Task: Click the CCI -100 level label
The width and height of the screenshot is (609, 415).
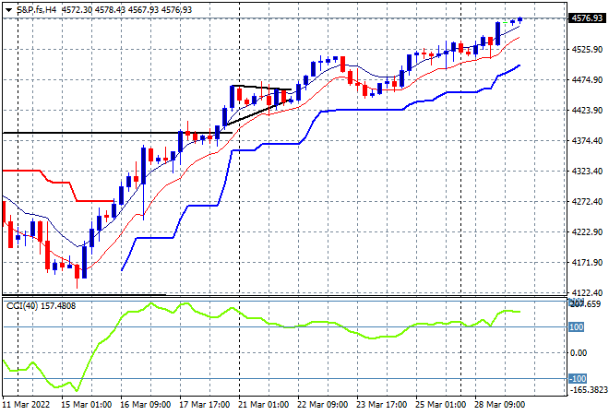Action: tap(578, 378)
